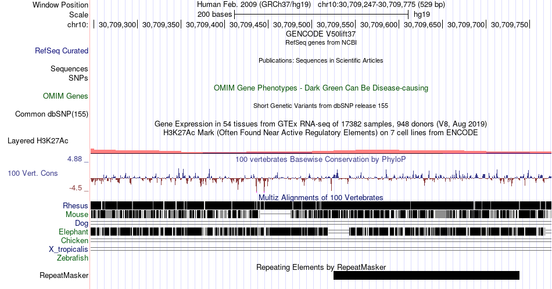The height and width of the screenshot is (289, 552).
Task: Click the SNPs track label
Action: pyautogui.click(x=78, y=78)
